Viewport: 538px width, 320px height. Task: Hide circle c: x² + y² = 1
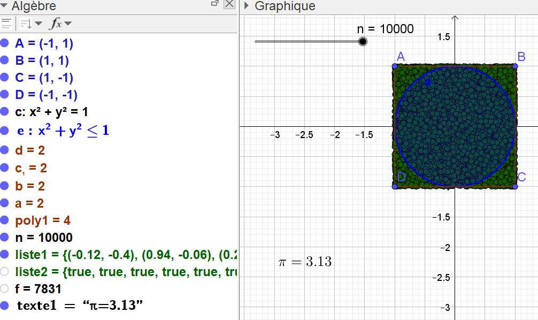click(4, 112)
